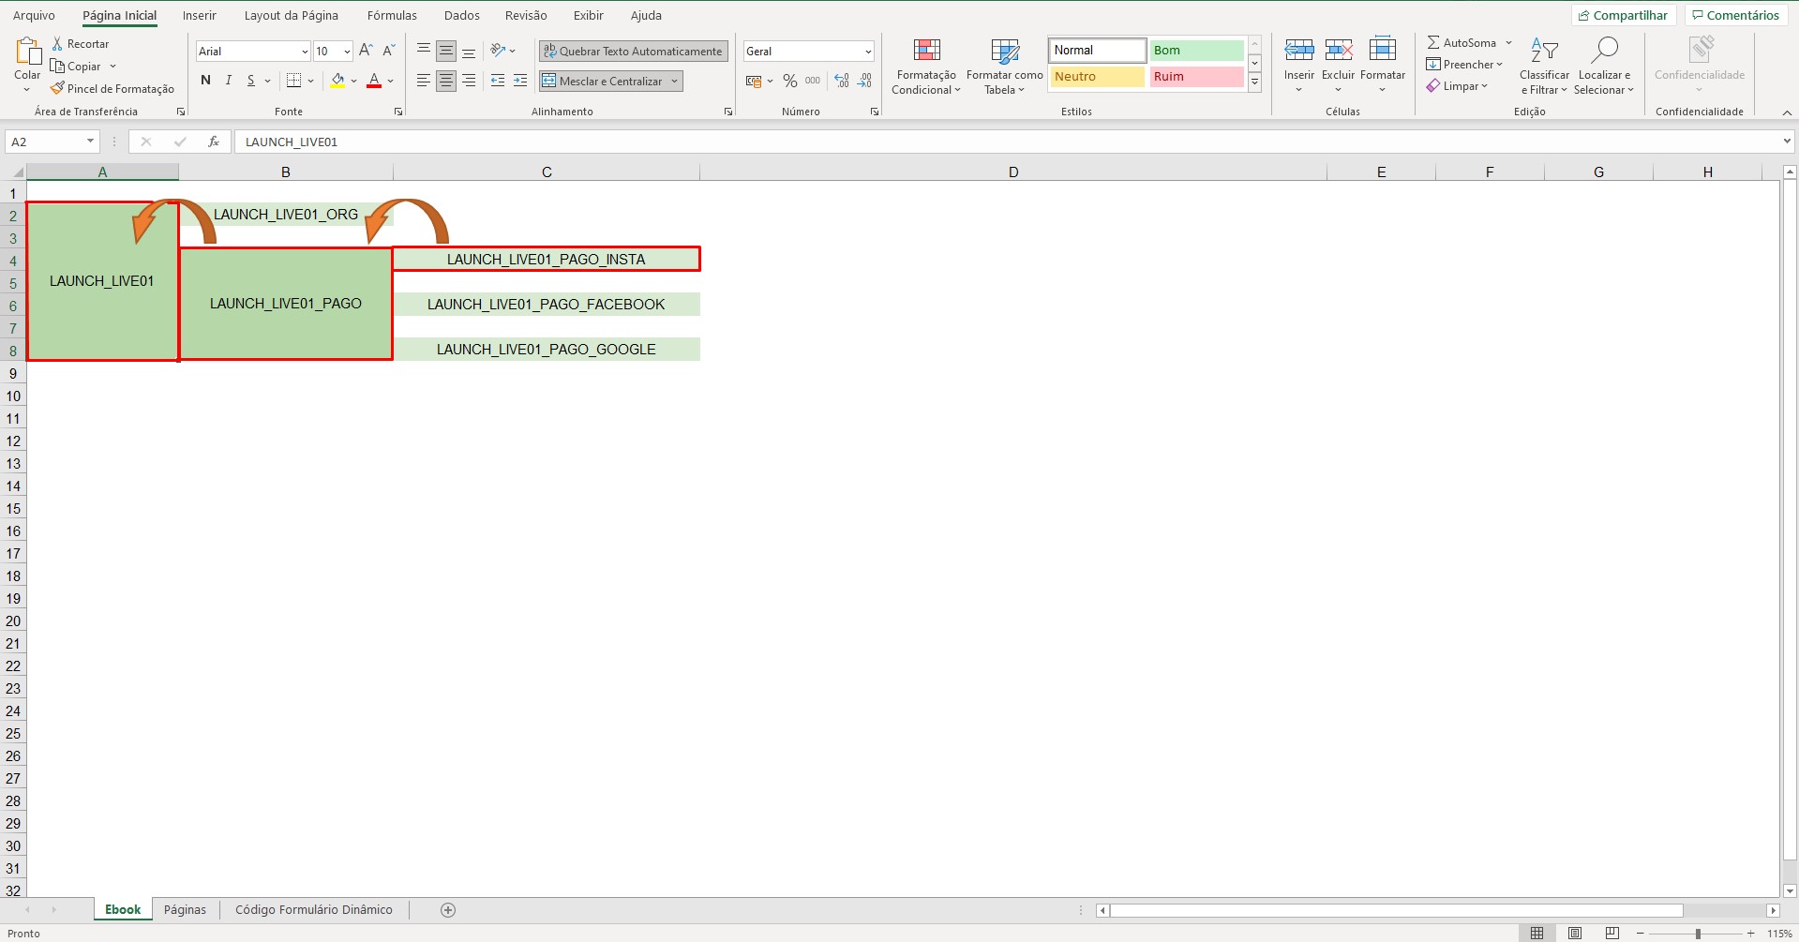
Task: Apply percent style format
Action: tap(790, 81)
